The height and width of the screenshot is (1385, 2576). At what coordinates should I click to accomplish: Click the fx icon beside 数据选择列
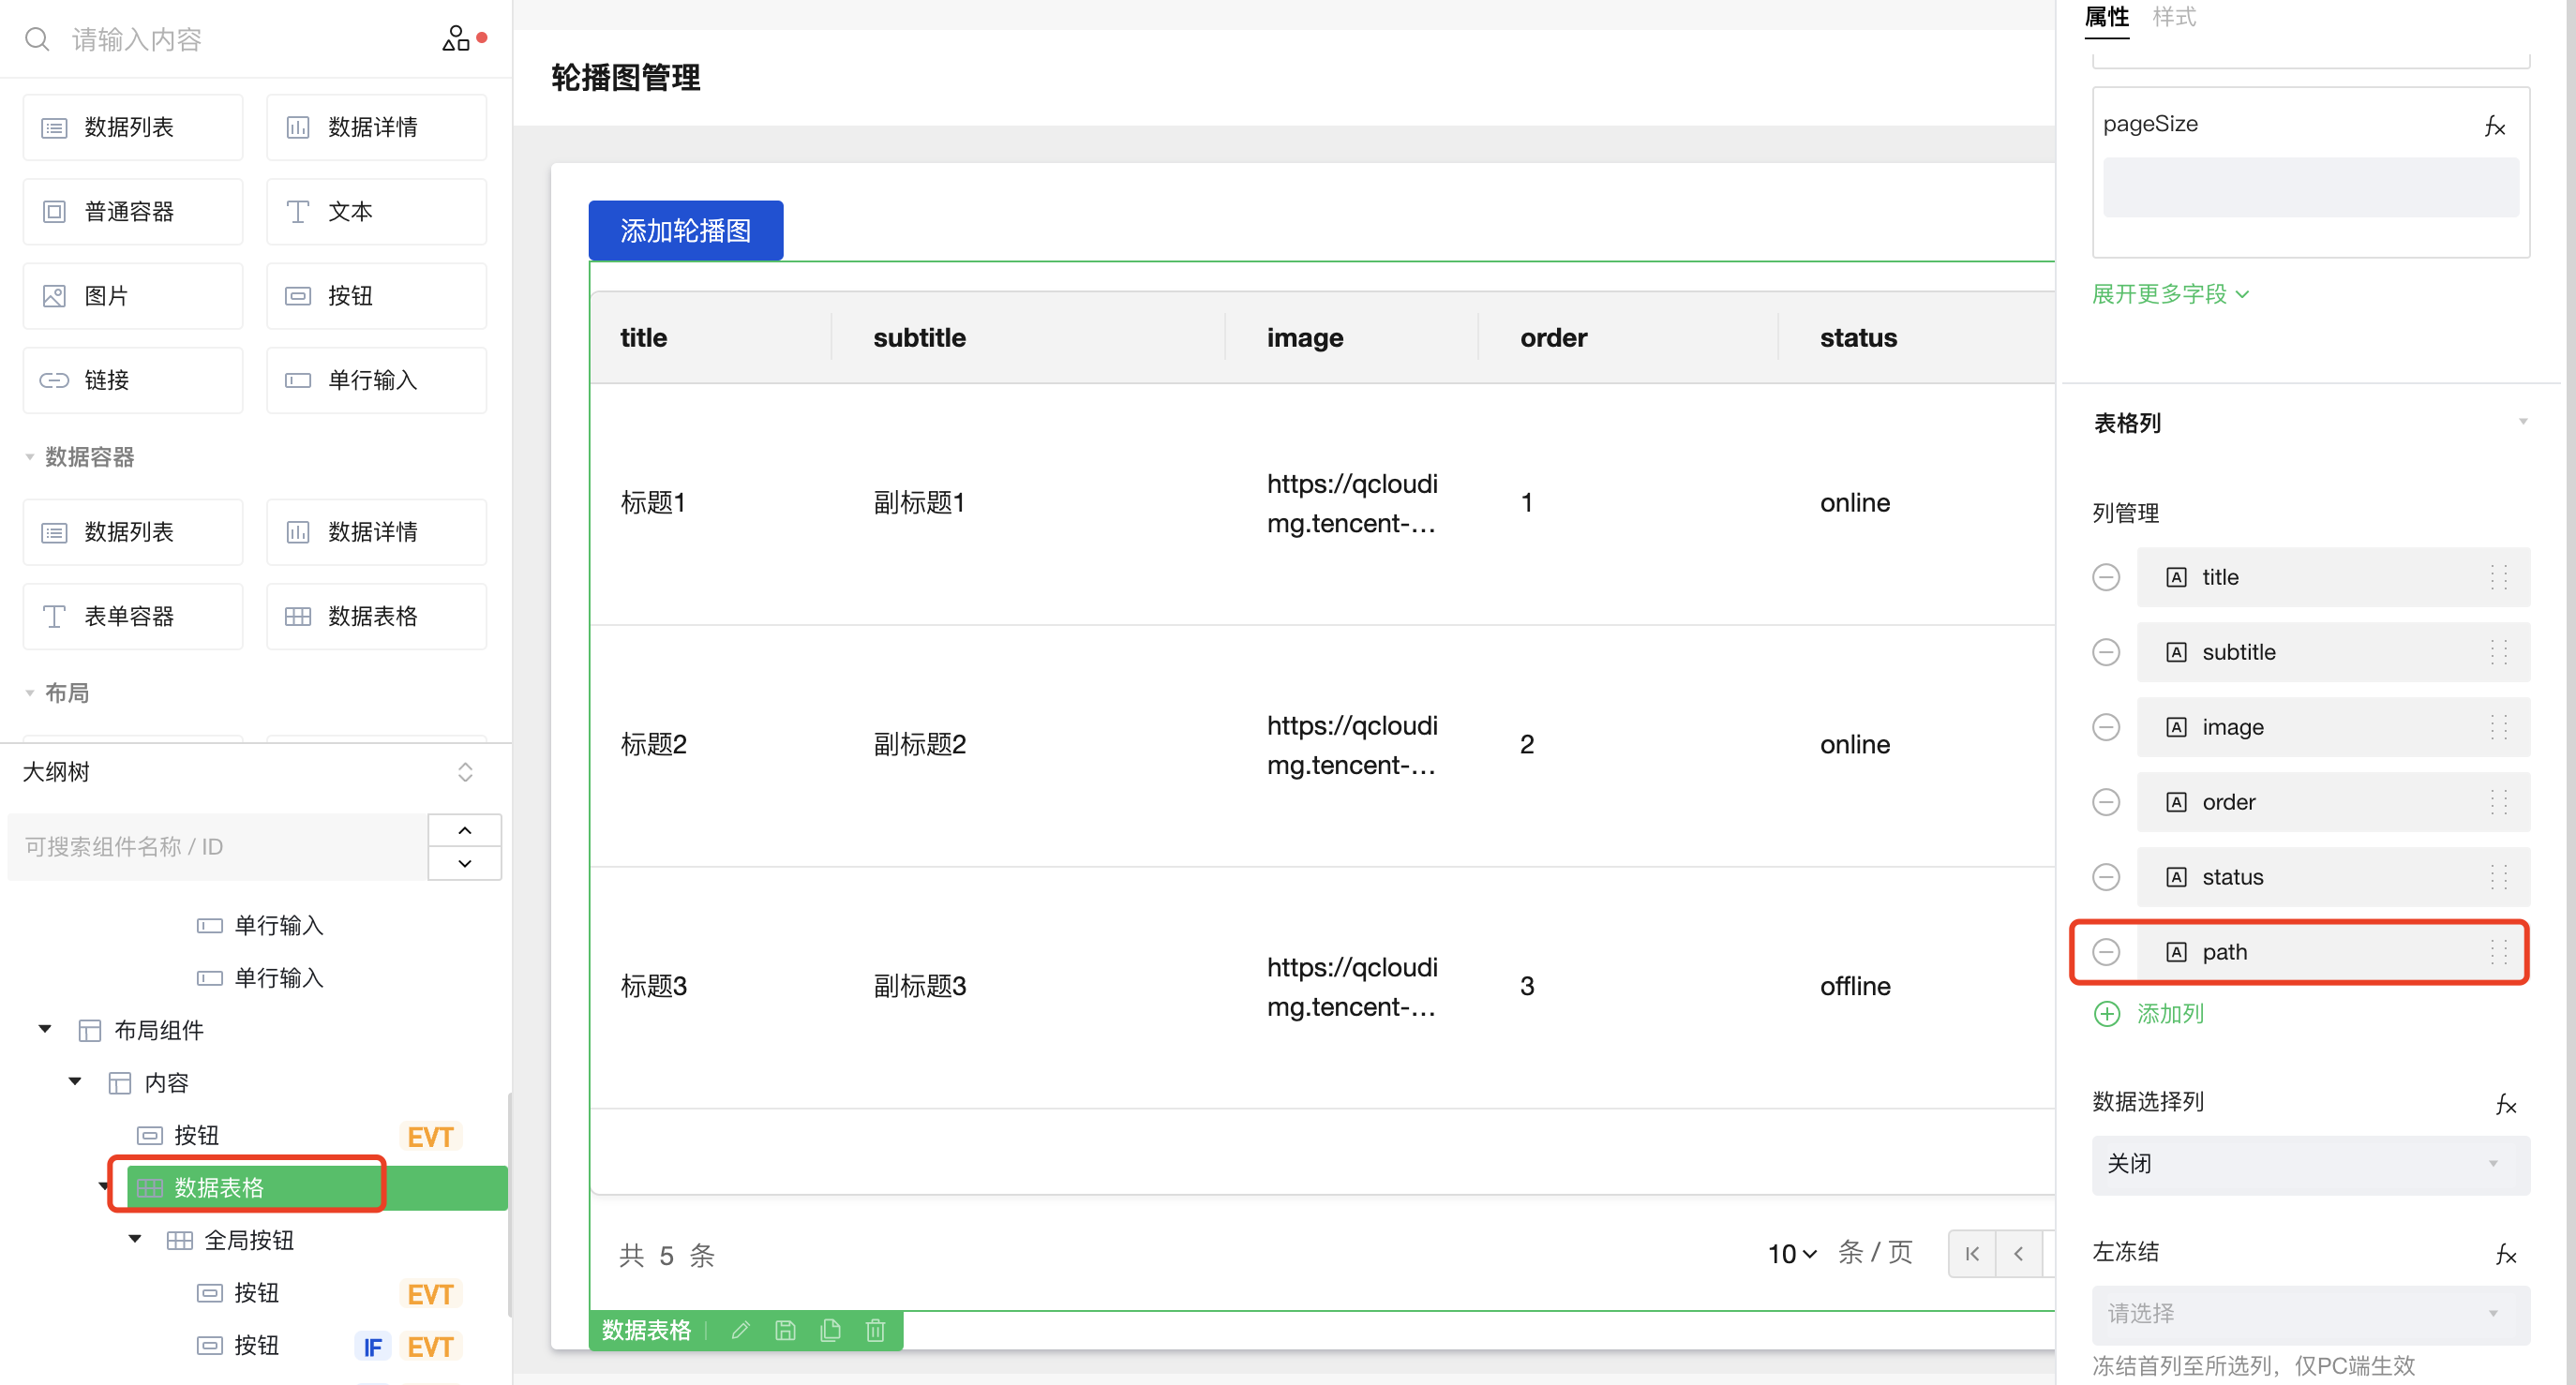[2505, 1103]
